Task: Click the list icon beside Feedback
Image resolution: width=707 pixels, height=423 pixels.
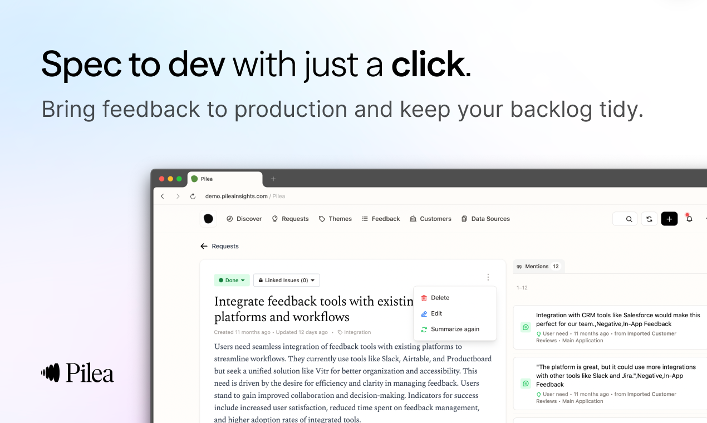Action: tap(365, 219)
